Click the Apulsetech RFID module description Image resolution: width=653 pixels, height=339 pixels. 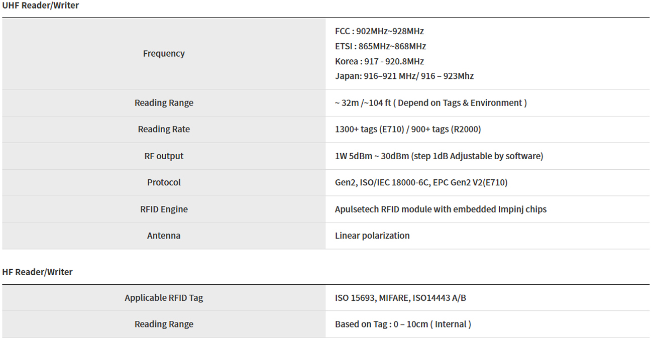[441, 209]
